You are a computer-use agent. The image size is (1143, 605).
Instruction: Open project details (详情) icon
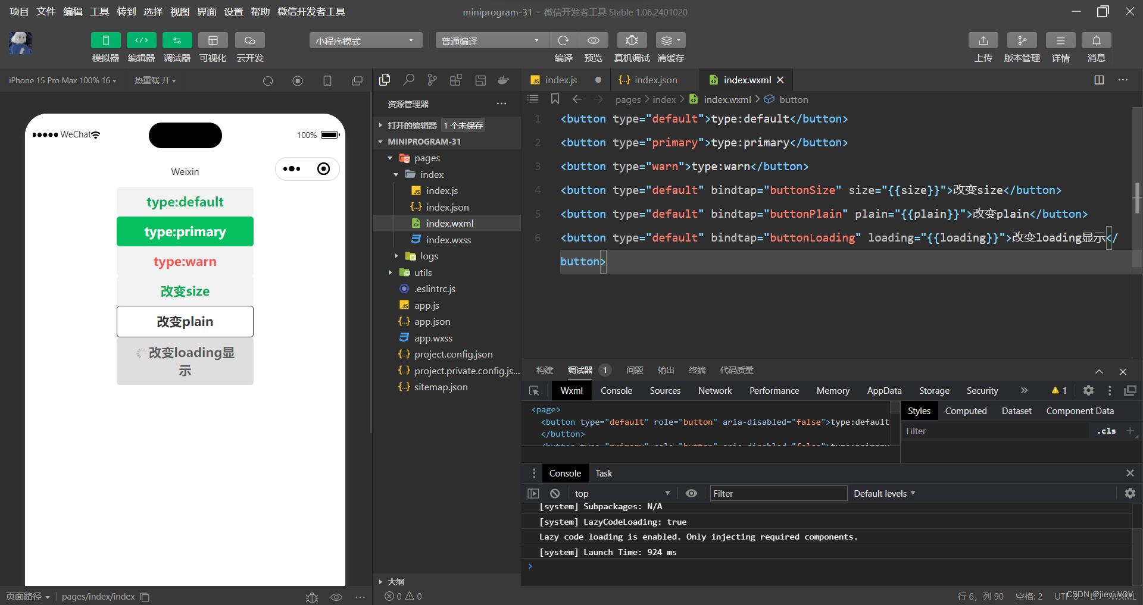coord(1060,40)
